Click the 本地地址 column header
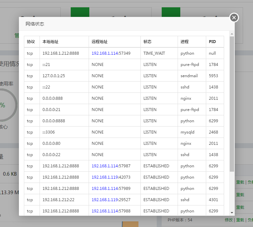 tap(50, 42)
